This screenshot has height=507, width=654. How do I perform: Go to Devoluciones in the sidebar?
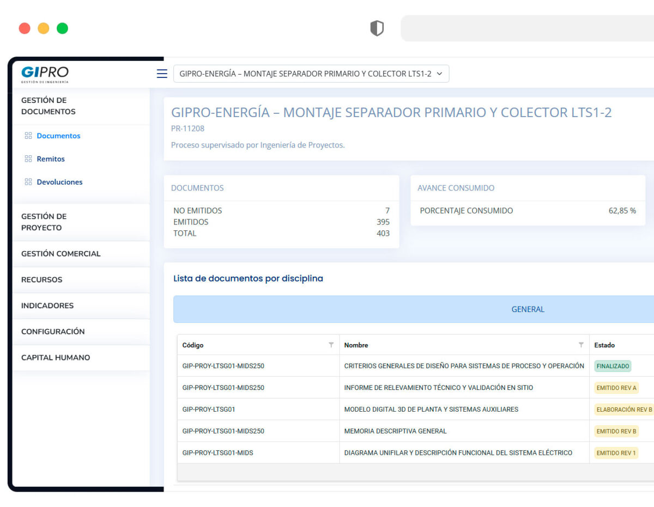coord(59,182)
